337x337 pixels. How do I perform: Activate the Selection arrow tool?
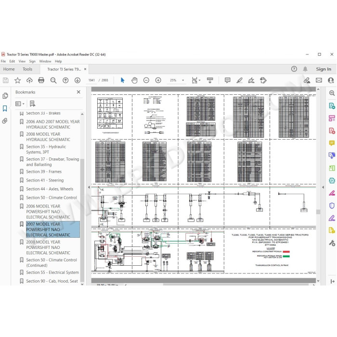[122, 80]
